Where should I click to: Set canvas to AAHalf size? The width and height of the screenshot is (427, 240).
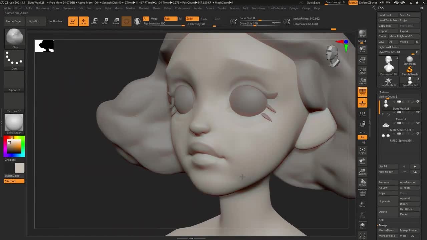(362, 81)
